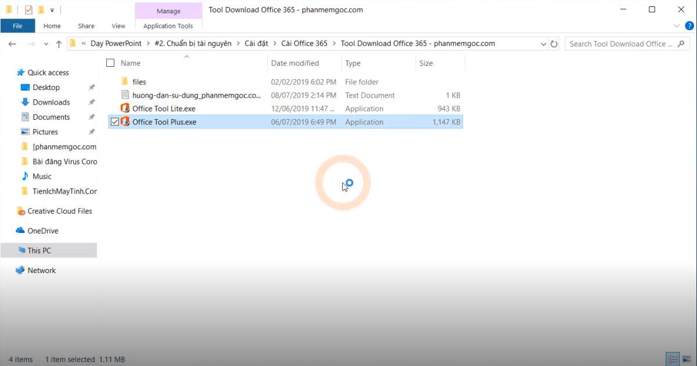Select the Downloads folder in sidebar
Screen dimensions: 697x366
coord(52,102)
